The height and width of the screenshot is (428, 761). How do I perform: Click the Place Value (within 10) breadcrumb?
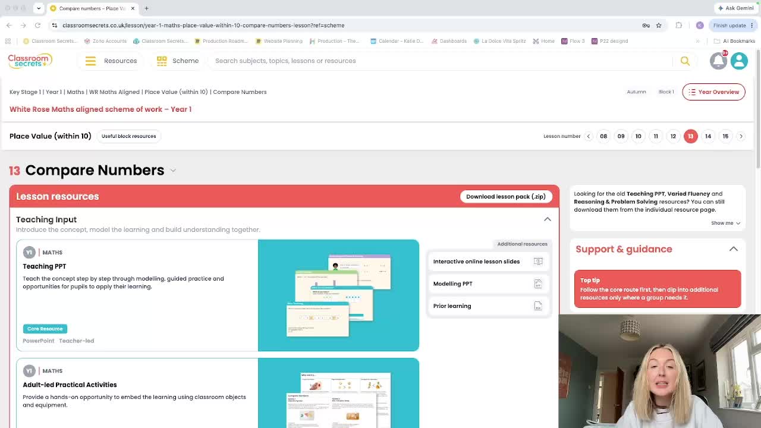(176, 92)
